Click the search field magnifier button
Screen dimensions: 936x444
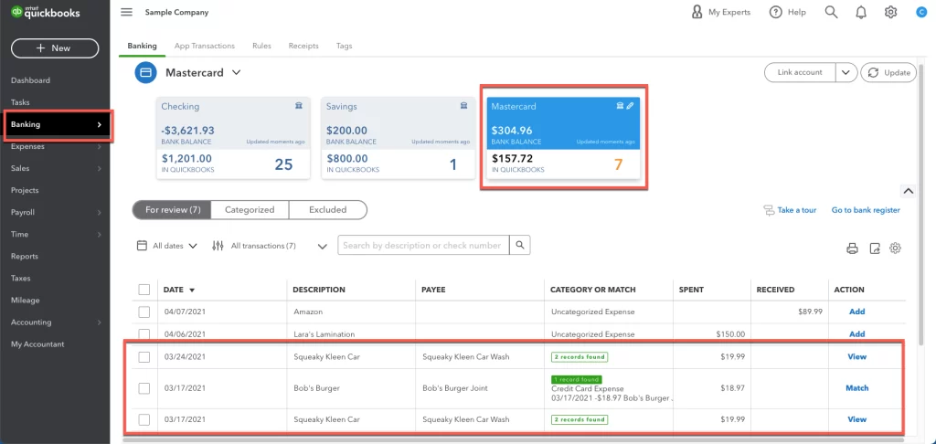pos(520,245)
